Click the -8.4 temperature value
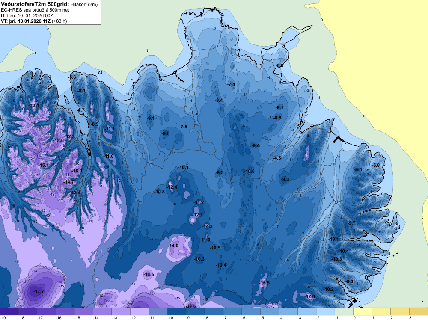Screen dimensions: 428x320 [x=218, y=100]
